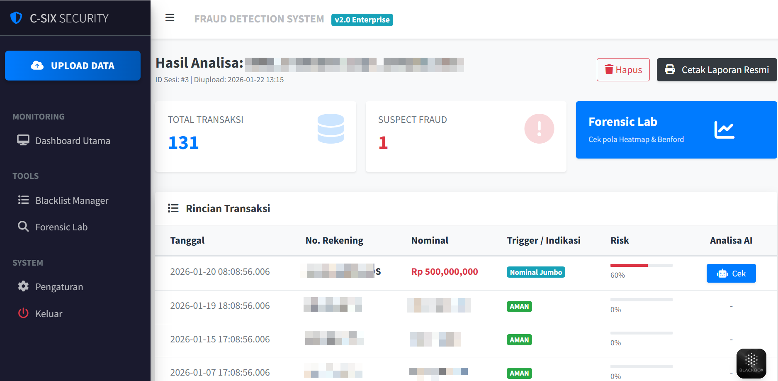Screen dimensions: 778x381
Task: Click the 60% risk progress bar
Action: click(641, 265)
